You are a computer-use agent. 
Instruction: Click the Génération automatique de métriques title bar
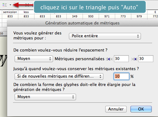(83, 23)
